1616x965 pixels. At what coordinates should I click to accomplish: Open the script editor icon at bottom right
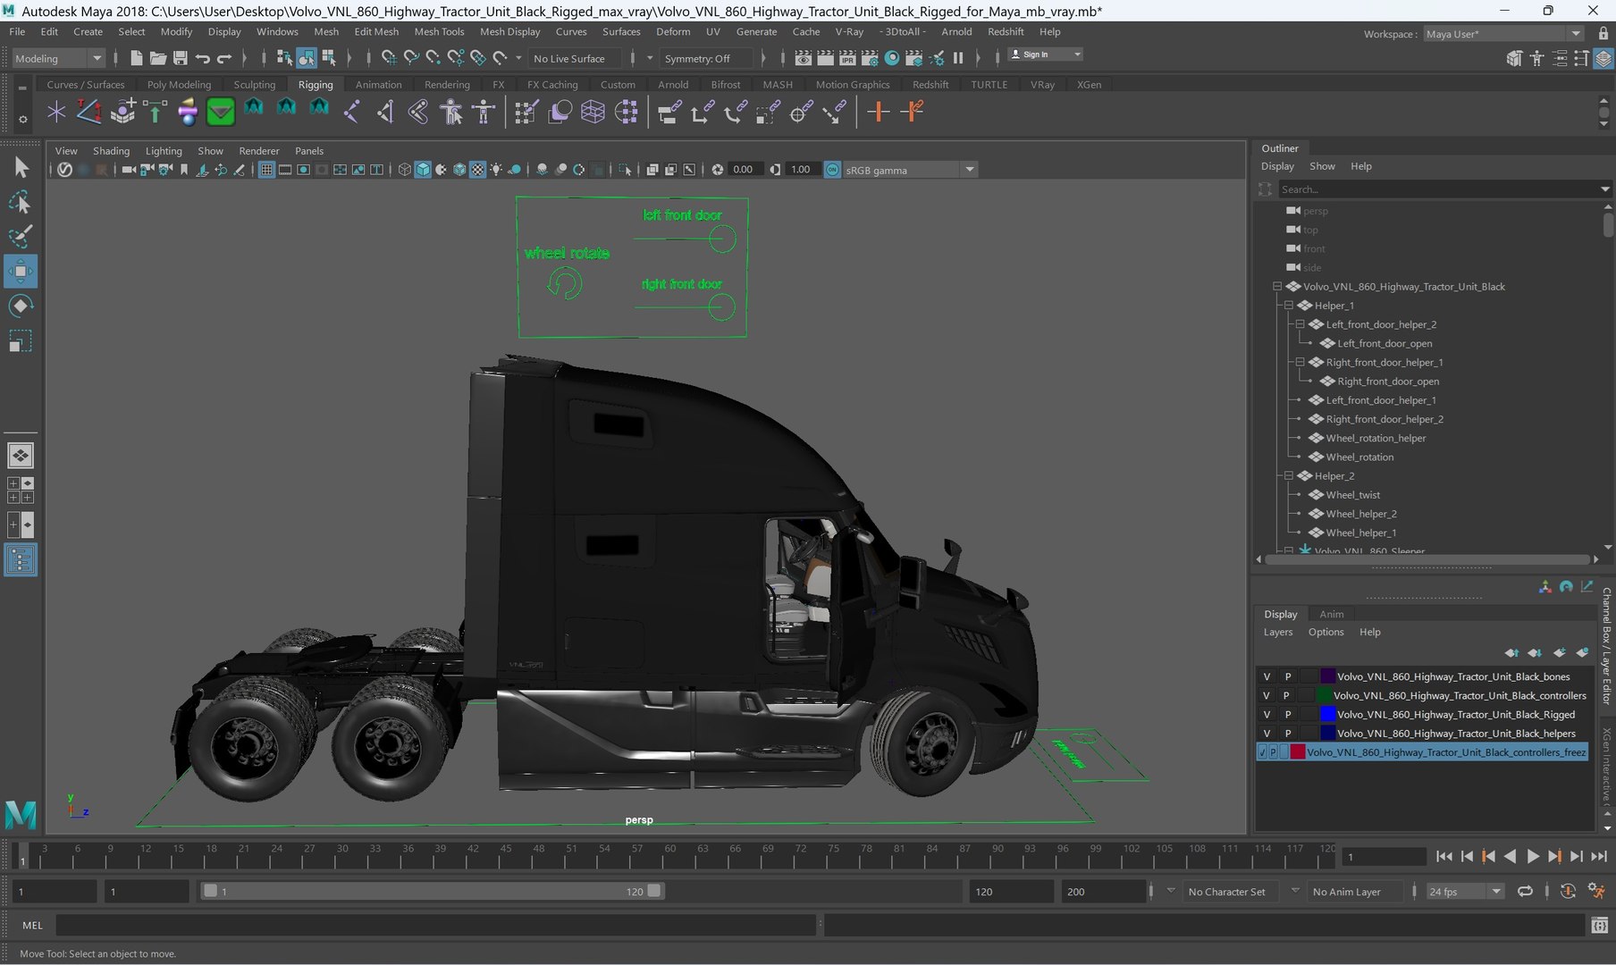click(1600, 925)
